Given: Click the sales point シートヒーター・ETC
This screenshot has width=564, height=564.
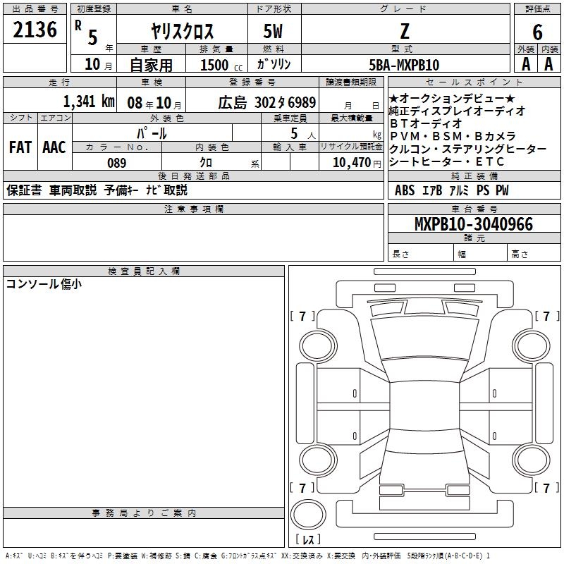Looking at the screenshot, I should (446, 161).
